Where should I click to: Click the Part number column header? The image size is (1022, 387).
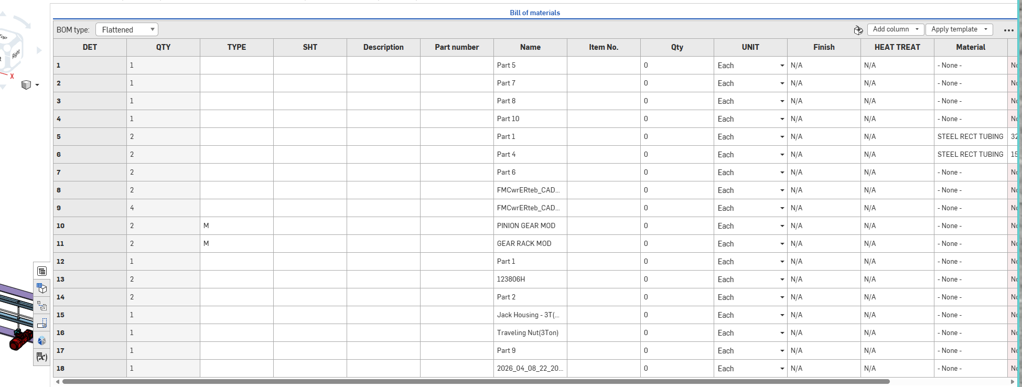point(457,47)
